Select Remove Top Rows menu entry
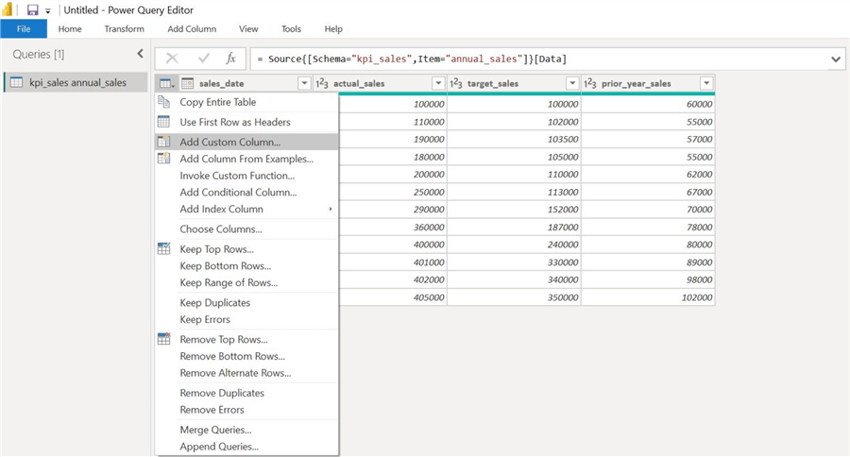850x457 pixels. point(246,340)
